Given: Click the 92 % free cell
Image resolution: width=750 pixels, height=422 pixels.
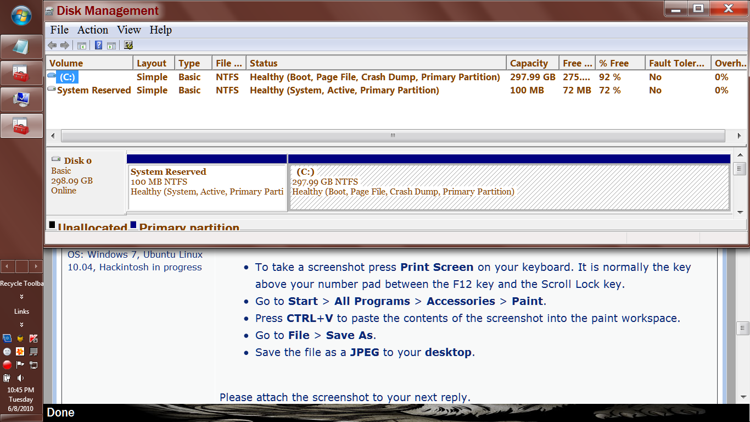Looking at the screenshot, I should click(610, 77).
